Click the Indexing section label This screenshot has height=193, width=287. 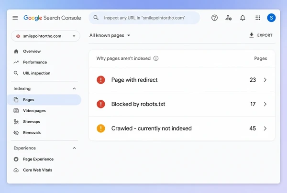coord(22,89)
